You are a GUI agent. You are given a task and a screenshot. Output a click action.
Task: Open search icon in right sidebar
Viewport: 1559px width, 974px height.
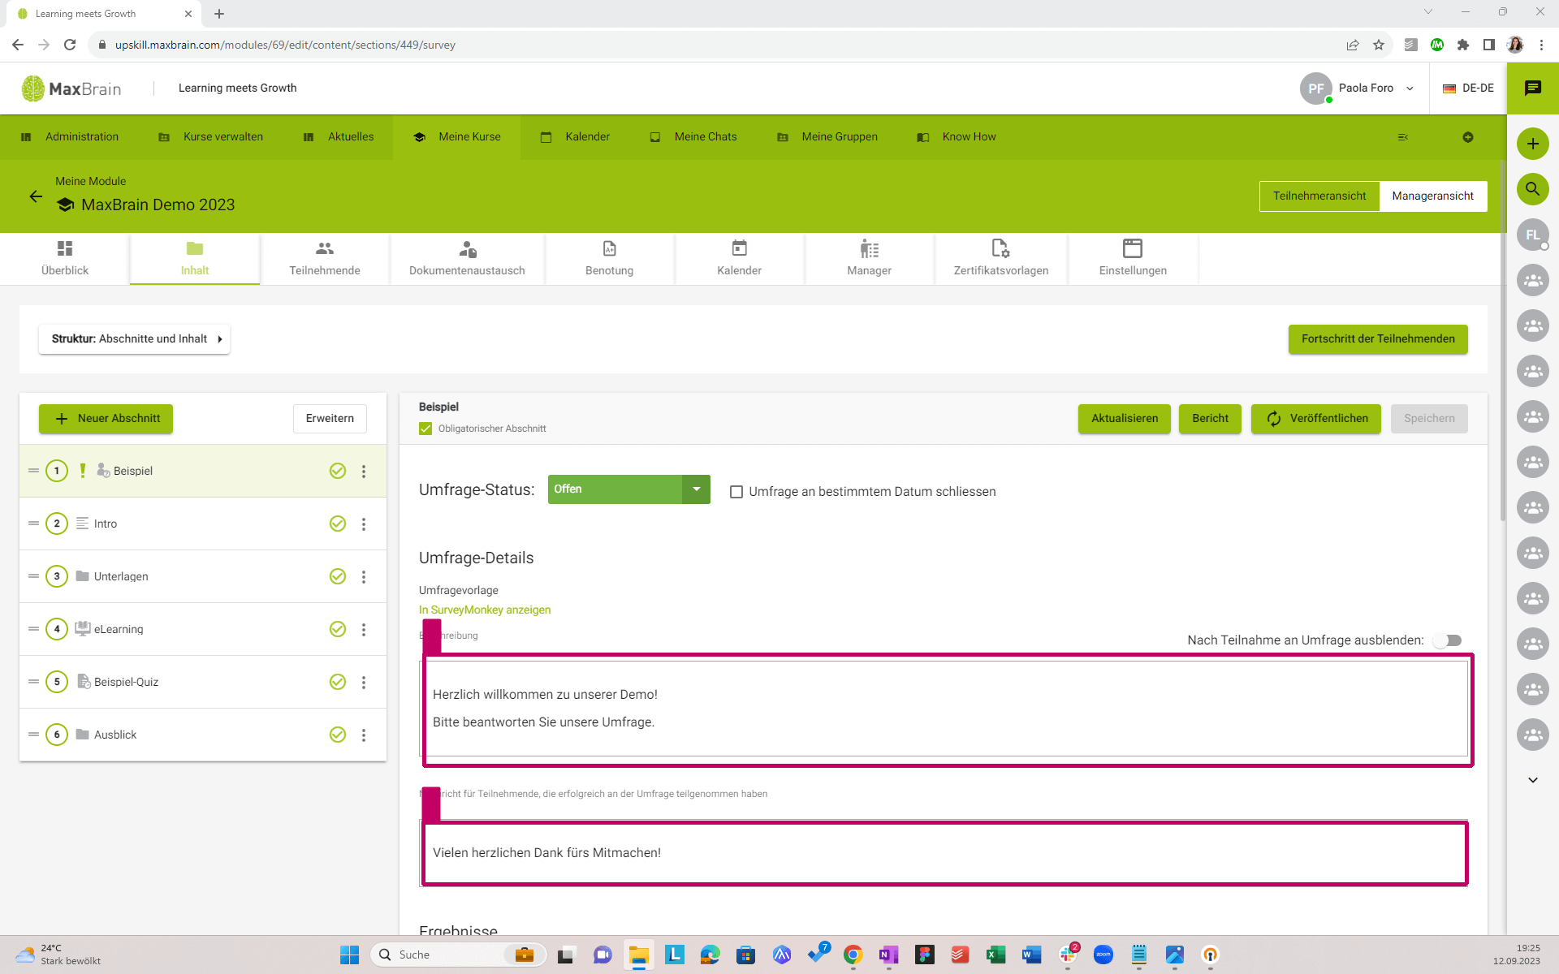click(1532, 189)
